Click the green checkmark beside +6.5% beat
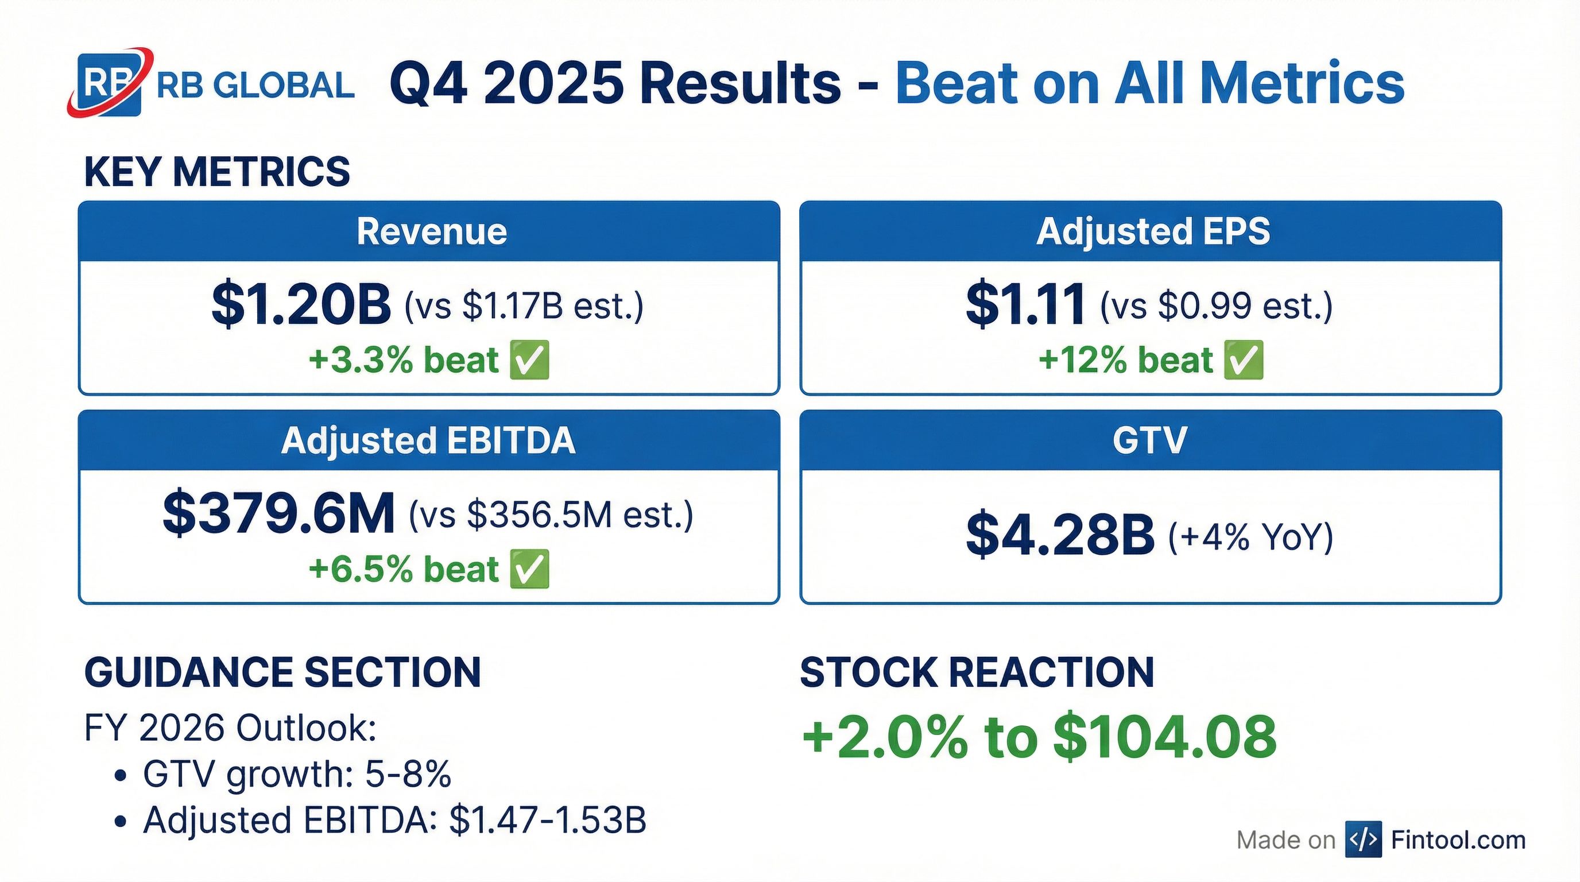This screenshot has height=882, width=1580. click(x=529, y=569)
